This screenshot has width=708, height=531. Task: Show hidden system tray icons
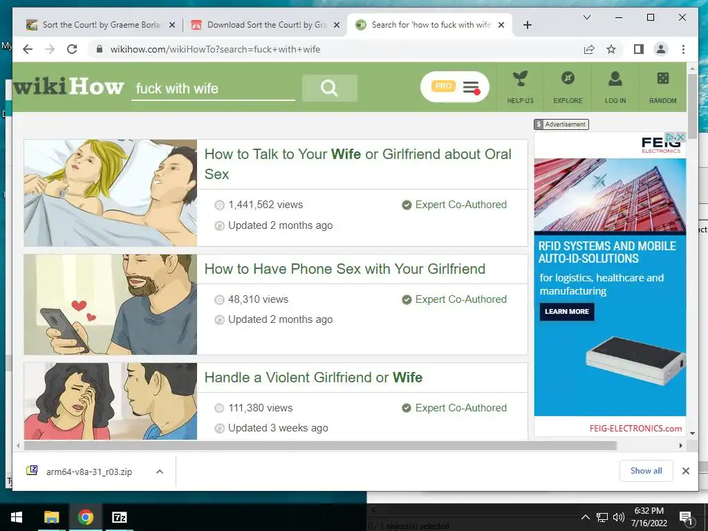tap(585, 517)
